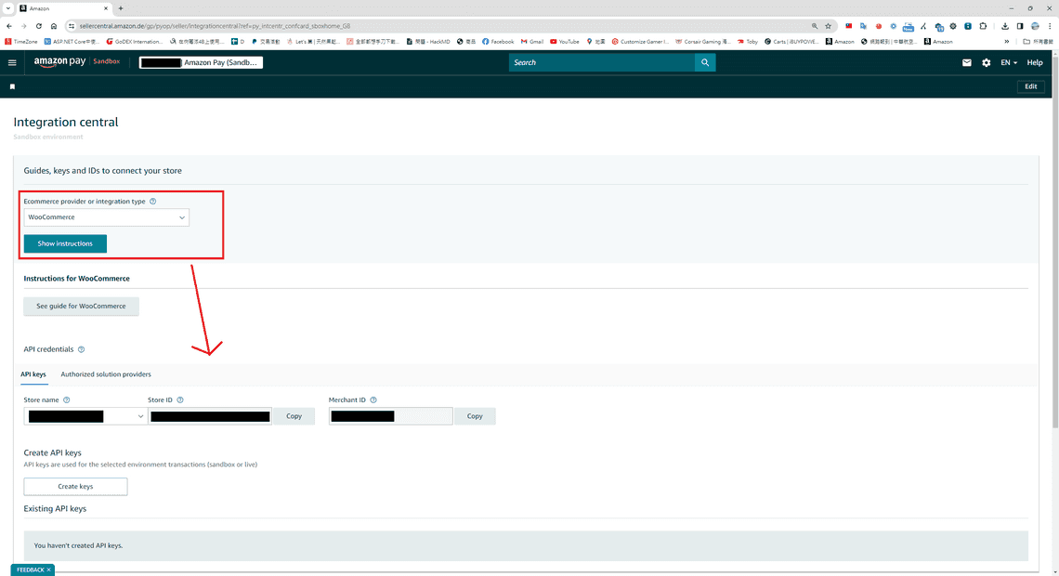Click help icon beside Ecommerce provider label

pos(153,202)
